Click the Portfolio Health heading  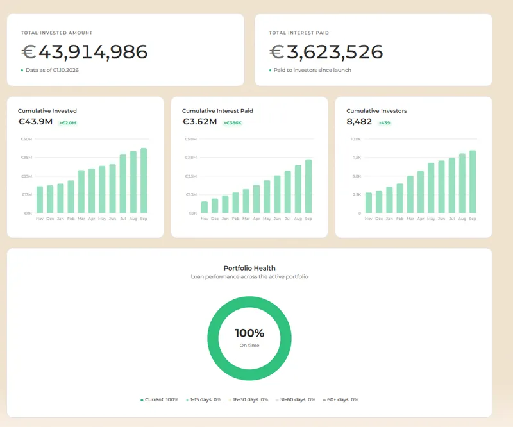coord(249,268)
